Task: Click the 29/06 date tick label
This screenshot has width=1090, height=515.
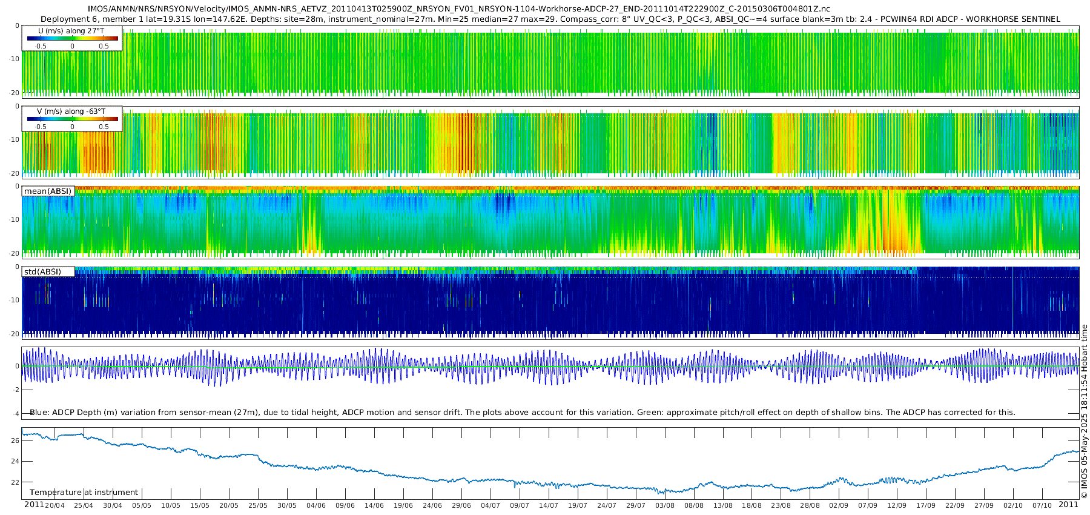Action: [x=461, y=505]
